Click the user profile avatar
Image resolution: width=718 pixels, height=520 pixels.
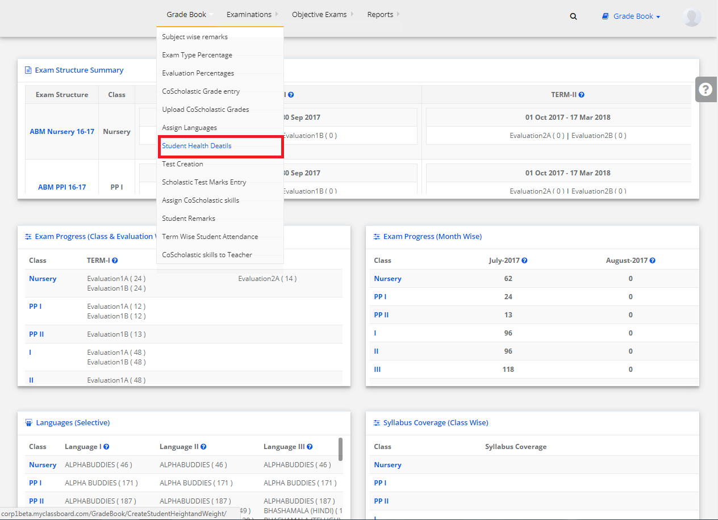pyautogui.click(x=691, y=17)
